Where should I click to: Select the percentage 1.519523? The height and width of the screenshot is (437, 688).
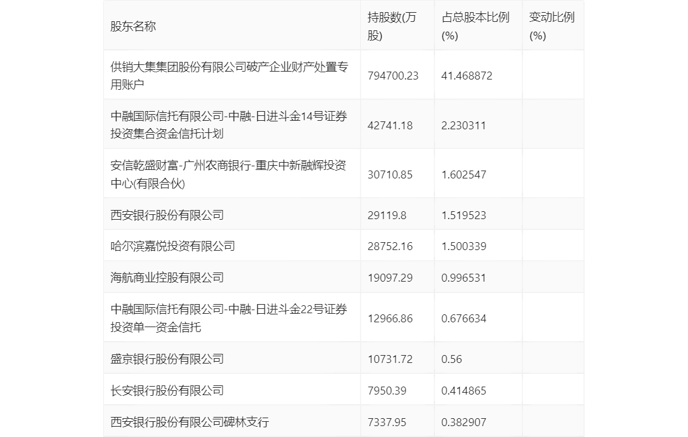point(464,215)
